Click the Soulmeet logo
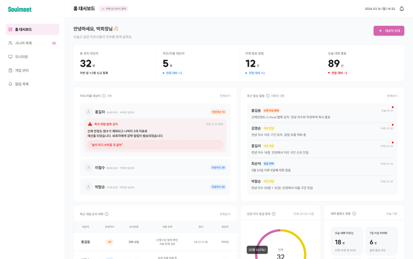This screenshot has height=259, width=413. (20, 9)
